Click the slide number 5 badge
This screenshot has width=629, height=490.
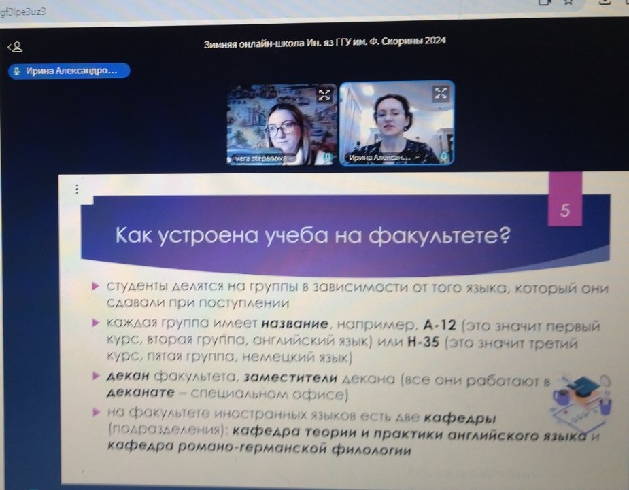click(564, 211)
